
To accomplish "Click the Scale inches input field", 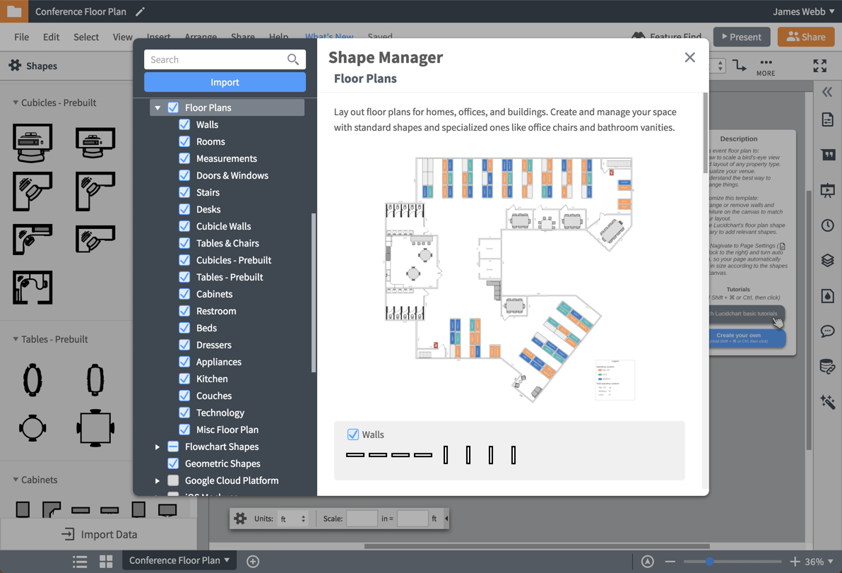I will tap(362, 519).
